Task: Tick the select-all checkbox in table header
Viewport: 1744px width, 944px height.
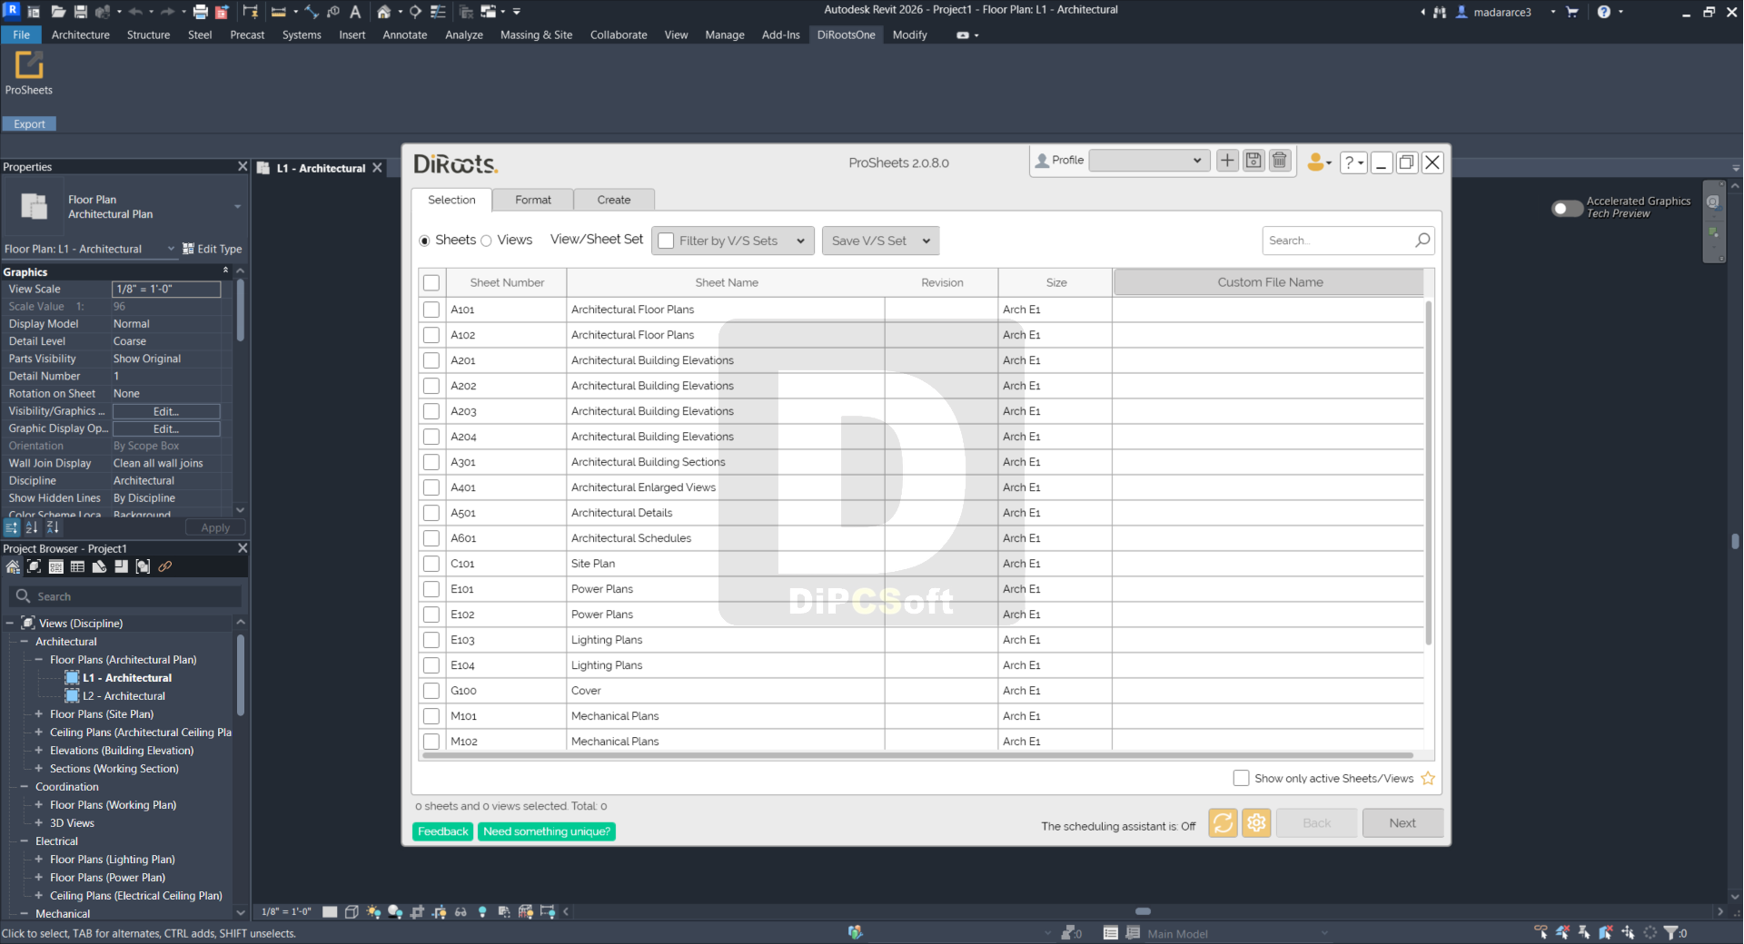Action: click(x=431, y=282)
